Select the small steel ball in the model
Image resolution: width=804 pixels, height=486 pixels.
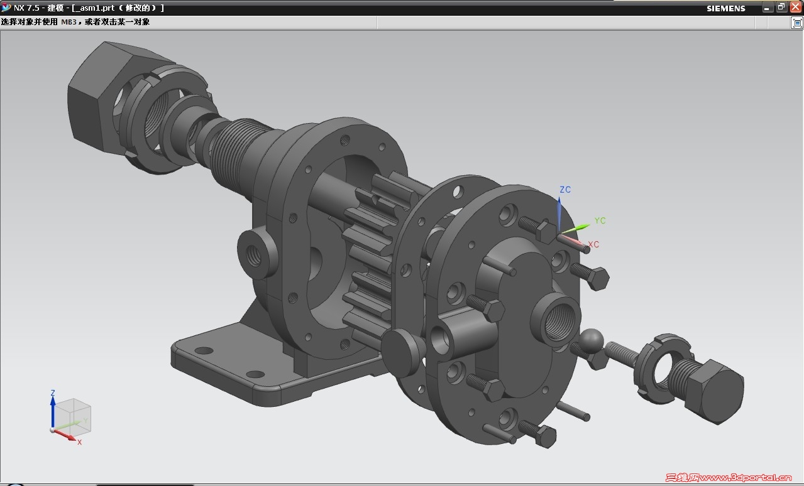[x=591, y=340]
